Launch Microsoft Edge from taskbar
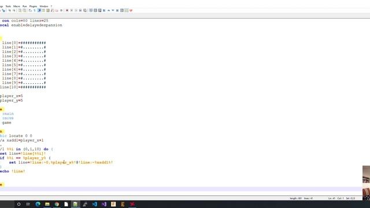The height and width of the screenshot is (208, 370). (38, 204)
